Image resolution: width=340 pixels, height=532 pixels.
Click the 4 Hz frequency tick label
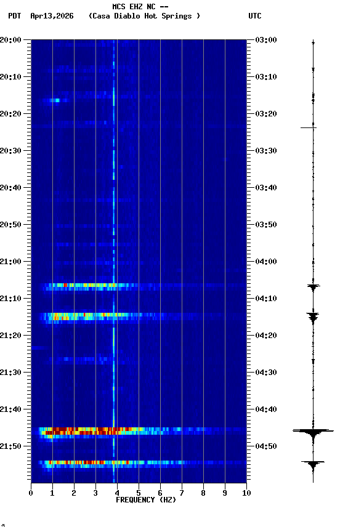(x=117, y=493)
